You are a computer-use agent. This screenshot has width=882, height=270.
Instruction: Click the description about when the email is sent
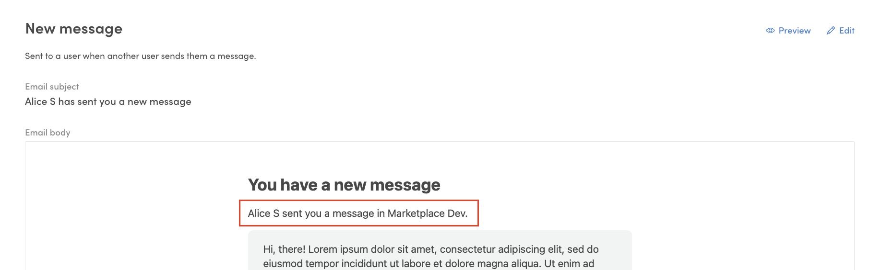point(140,56)
